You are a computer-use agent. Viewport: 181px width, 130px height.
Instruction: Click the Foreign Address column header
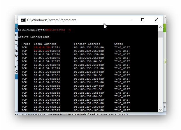[87, 44]
